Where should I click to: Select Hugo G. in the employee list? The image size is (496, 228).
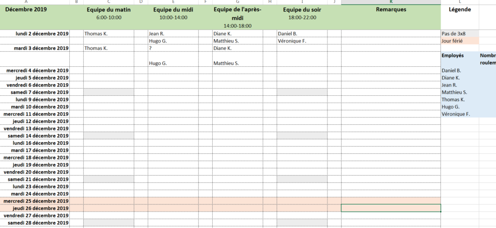pos(460,107)
